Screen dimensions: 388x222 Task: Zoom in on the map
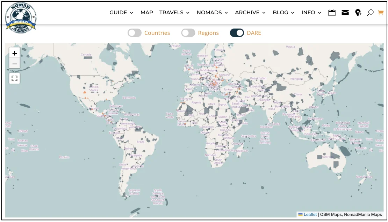coord(14,53)
